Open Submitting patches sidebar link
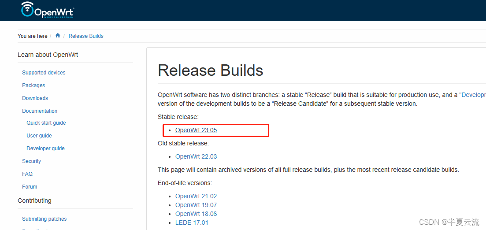Image resolution: width=486 pixels, height=230 pixels. 45,219
